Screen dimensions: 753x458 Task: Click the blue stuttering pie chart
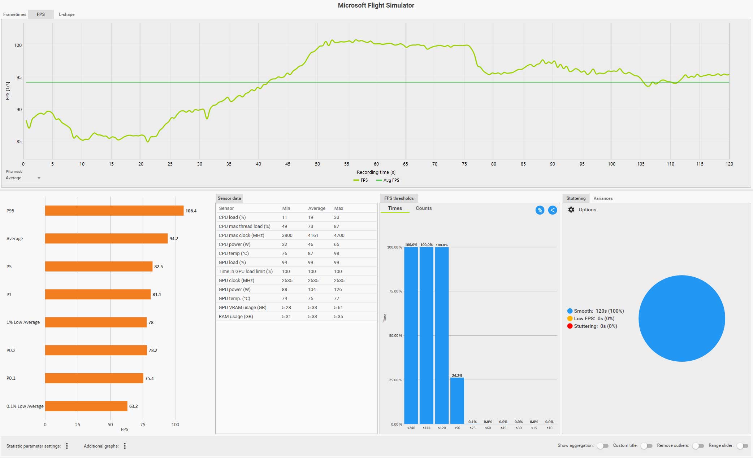[681, 318]
